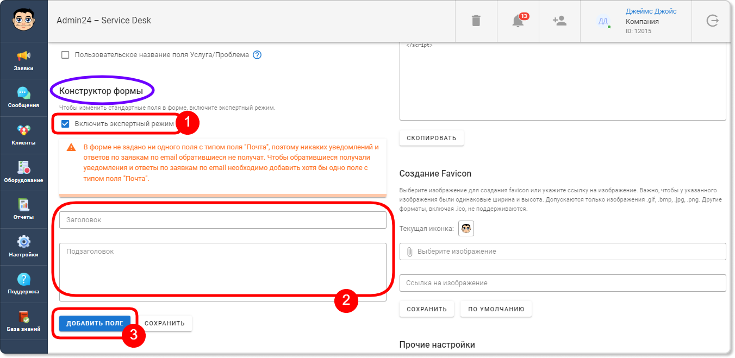Open База знаний in sidebar
Viewport: 735px width, 358px height.
pyautogui.click(x=23, y=321)
